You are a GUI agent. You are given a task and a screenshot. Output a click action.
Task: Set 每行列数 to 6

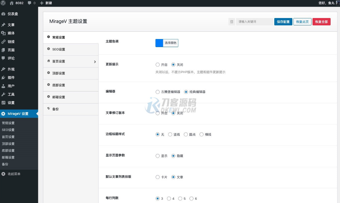(x=191, y=198)
